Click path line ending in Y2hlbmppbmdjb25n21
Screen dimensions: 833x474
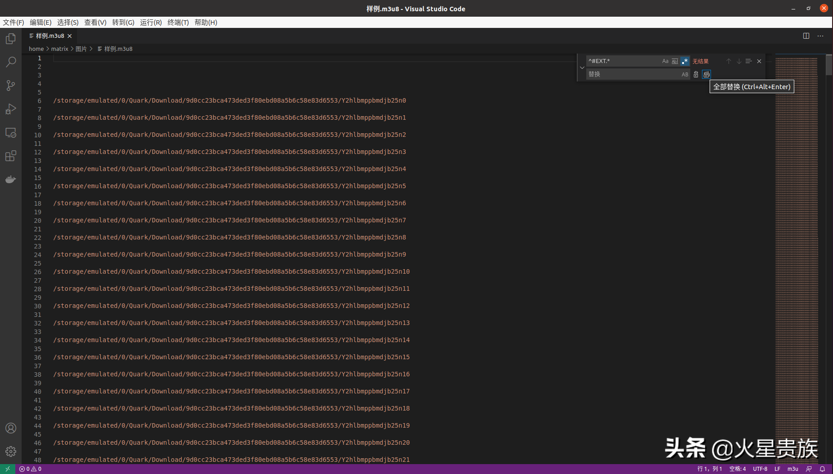point(231,460)
